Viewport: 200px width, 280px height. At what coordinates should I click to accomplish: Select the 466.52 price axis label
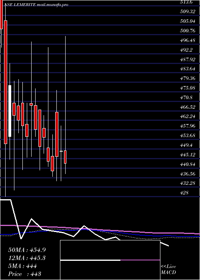pos(188,107)
